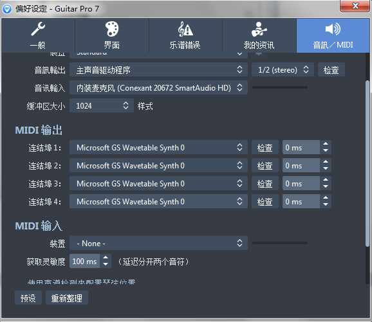This screenshot has height=322, width=372.
Task: Click the 重新整理 button
Action: 67,298
